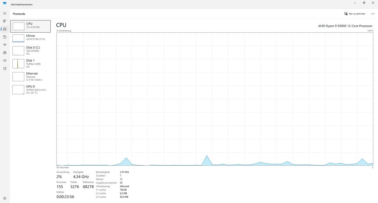
Task: Open the Users page icon
Action: click(x=5, y=52)
